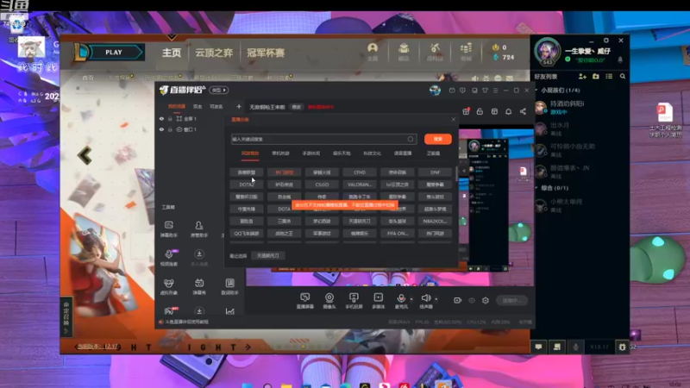The width and height of the screenshot is (690, 388).
Task: Open the League client profile icon
Action: [x=373, y=52]
